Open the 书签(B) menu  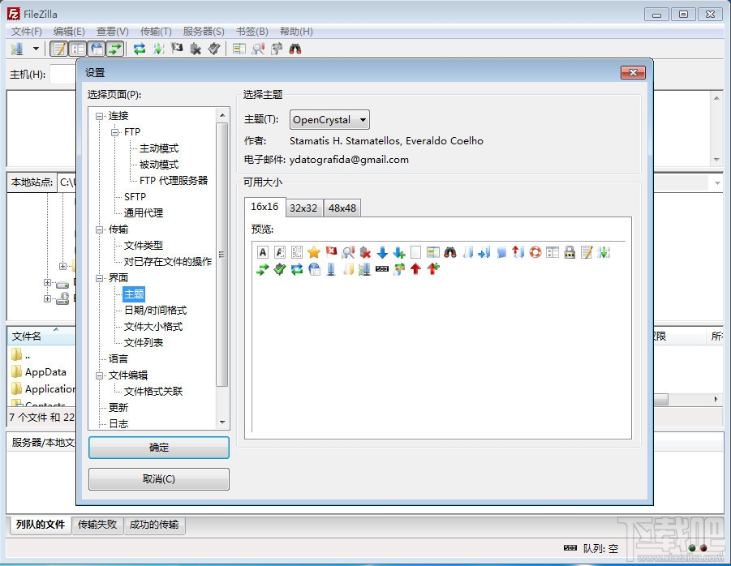pyautogui.click(x=252, y=31)
